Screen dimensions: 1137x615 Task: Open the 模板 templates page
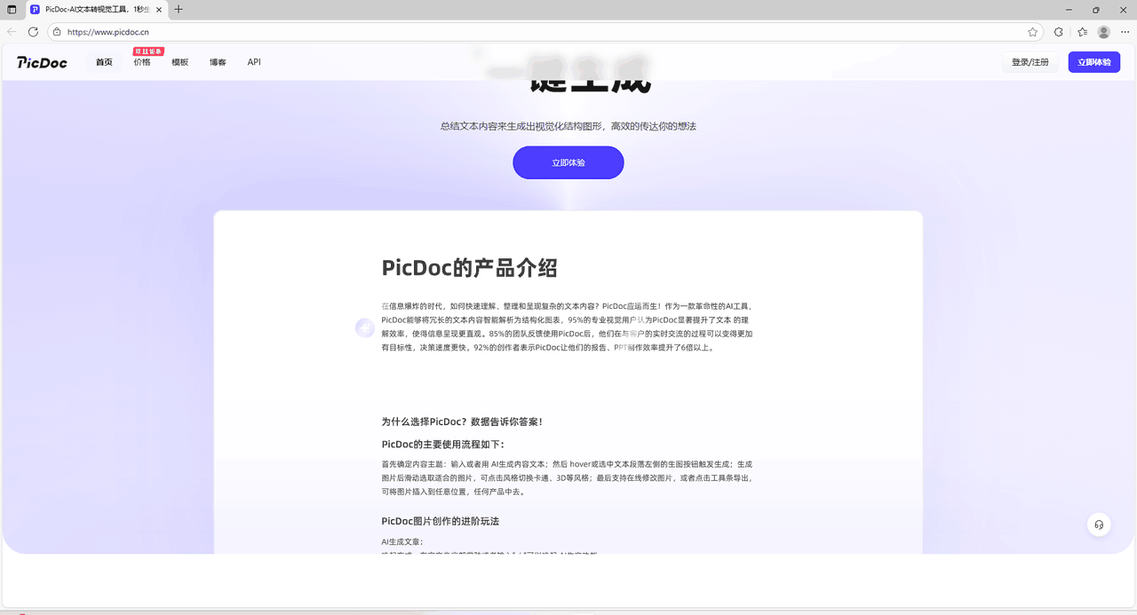[x=180, y=62]
